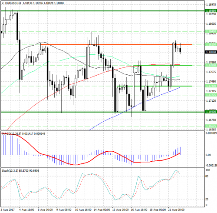The height and width of the screenshot is (213, 217).
Task: Click the Stochastic scale value 20
Action: tap(207, 199)
